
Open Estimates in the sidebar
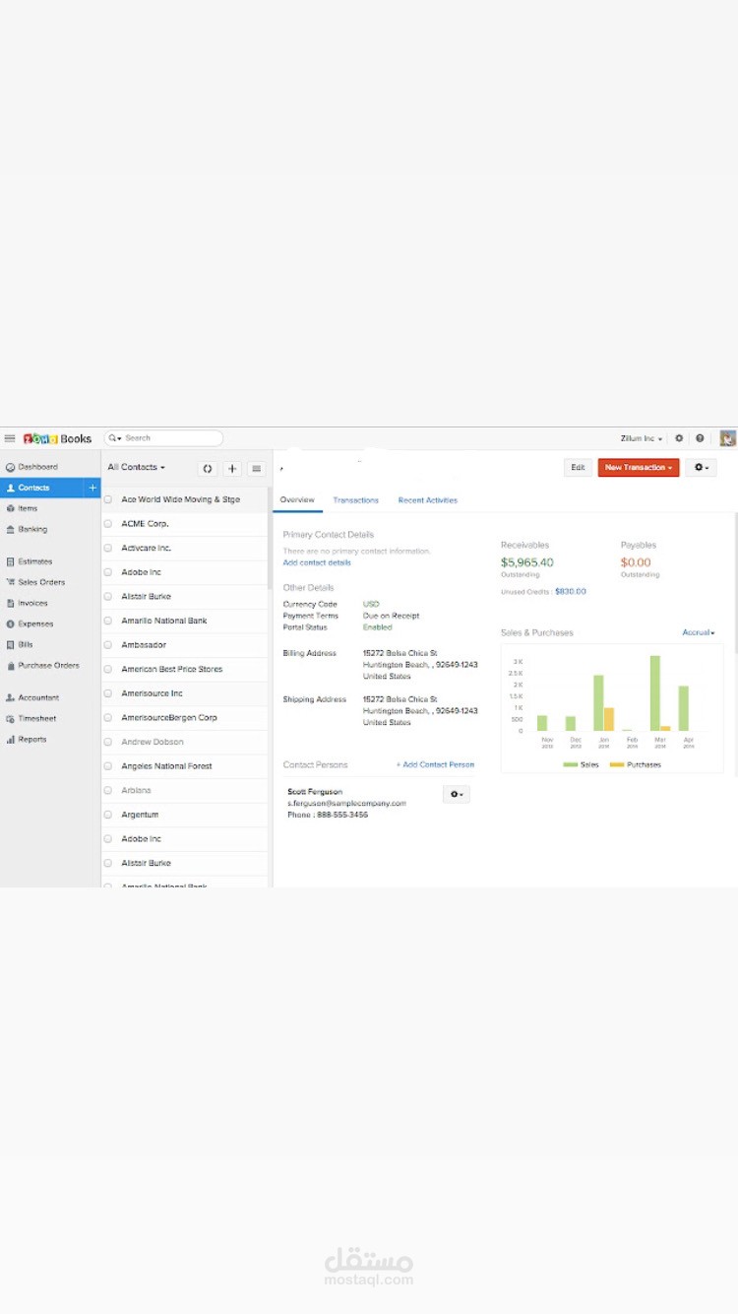29,561
